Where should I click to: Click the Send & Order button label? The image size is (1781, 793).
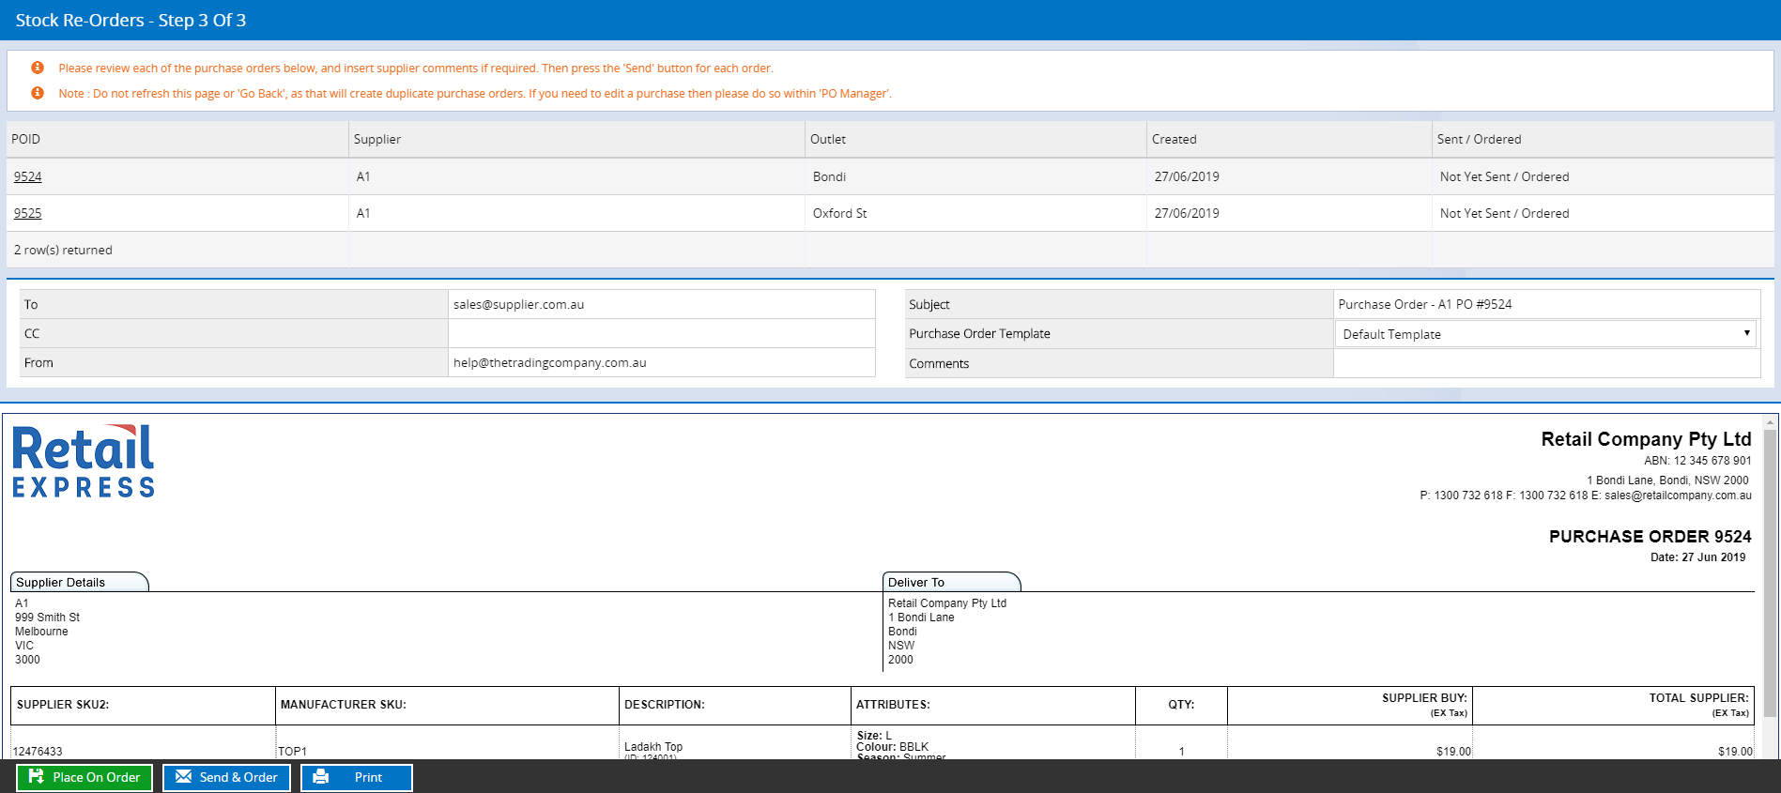[x=238, y=777]
